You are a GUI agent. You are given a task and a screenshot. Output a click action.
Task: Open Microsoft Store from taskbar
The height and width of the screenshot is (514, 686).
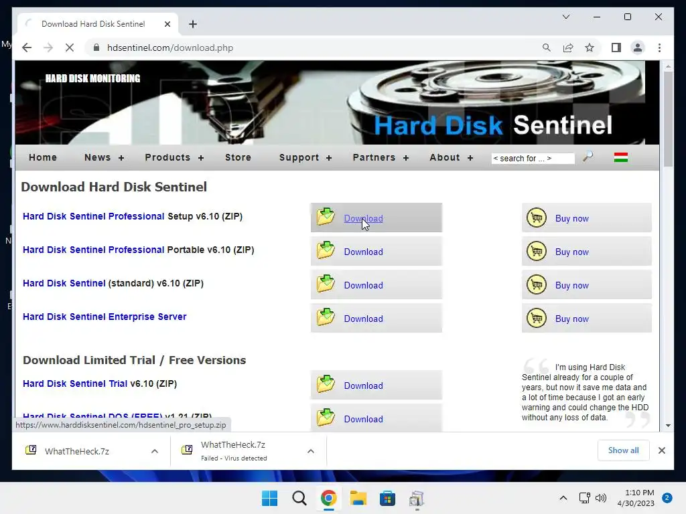pyautogui.click(x=387, y=498)
